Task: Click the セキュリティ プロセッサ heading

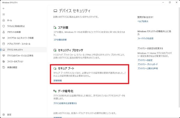Action: click(70, 50)
